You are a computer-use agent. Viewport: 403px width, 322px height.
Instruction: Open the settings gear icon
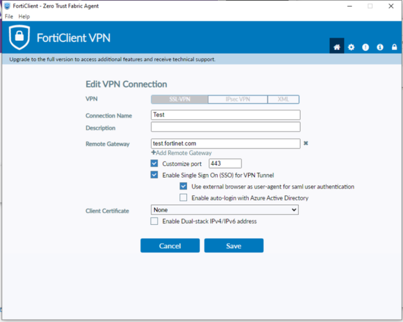tap(351, 47)
